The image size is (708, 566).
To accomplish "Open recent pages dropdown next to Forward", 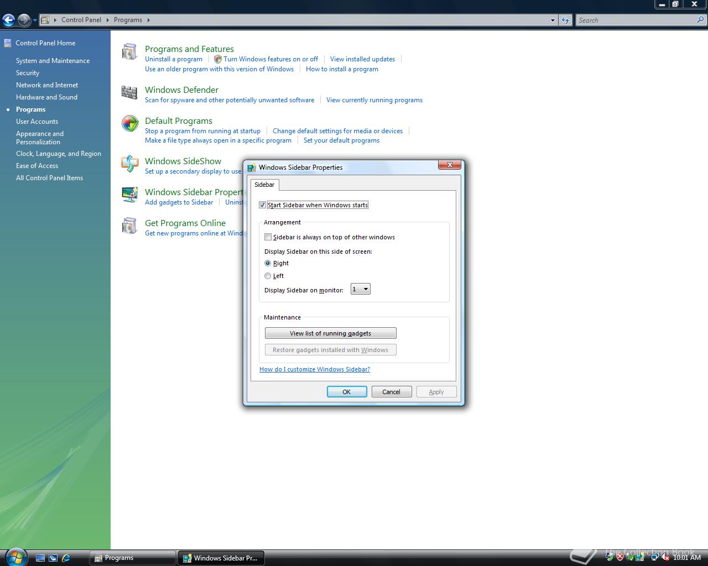I will tap(35, 20).
